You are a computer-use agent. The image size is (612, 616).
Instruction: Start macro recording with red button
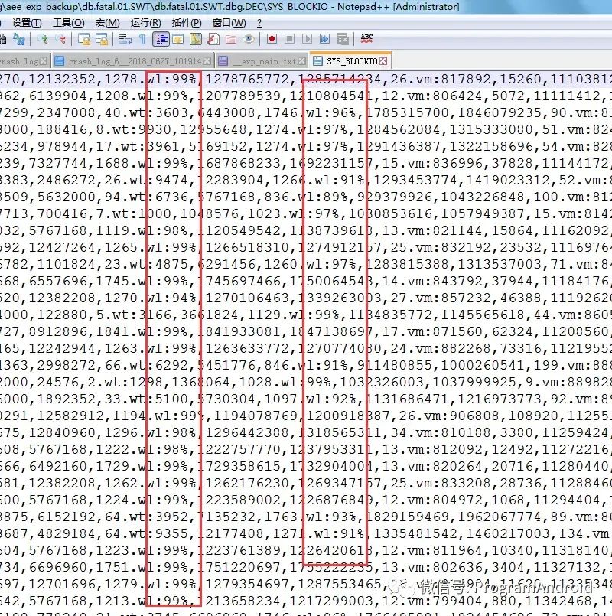tap(272, 39)
